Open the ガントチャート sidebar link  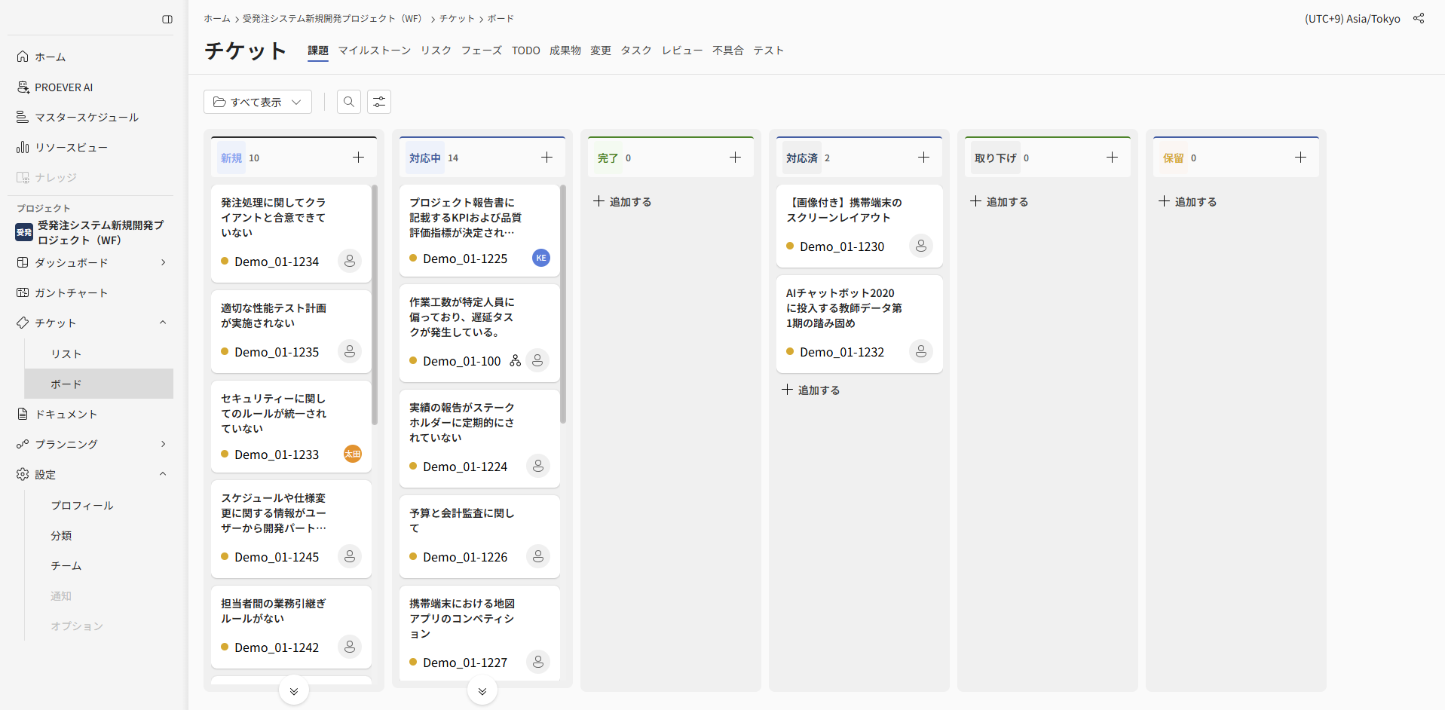pos(71,292)
